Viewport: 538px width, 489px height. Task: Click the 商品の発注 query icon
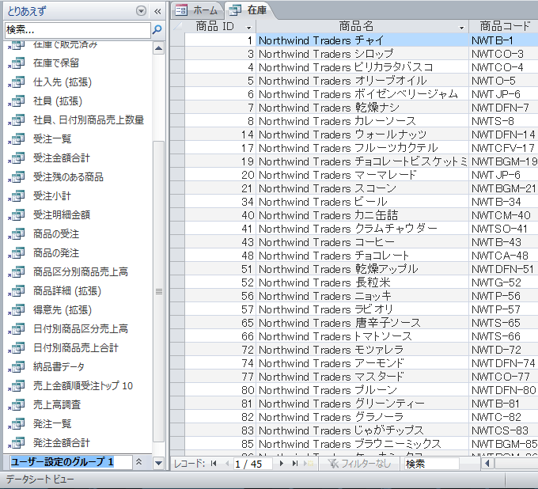tap(17, 253)
